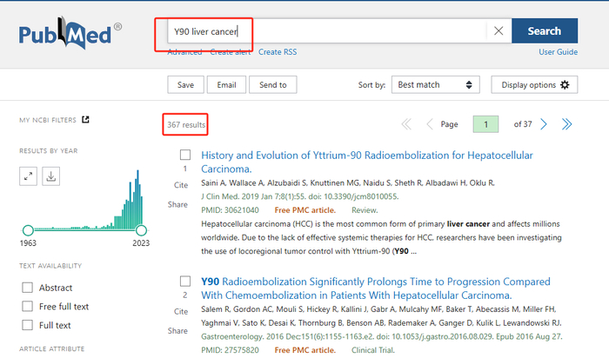Jump to first results page arrow
The width and height of the screenshot is (609, 358).
[x=406, y=124]
